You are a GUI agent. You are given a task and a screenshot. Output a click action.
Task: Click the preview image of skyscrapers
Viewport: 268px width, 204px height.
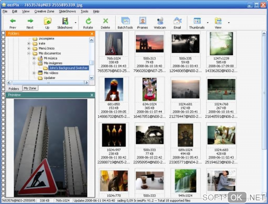pyautogui.click(x=50, y=148)
